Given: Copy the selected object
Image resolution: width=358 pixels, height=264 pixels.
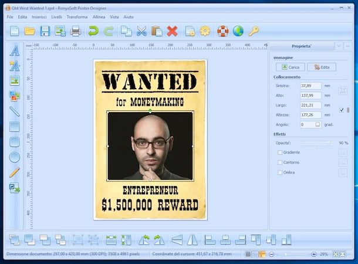Looking at the screenshot, I should [126, 31].
